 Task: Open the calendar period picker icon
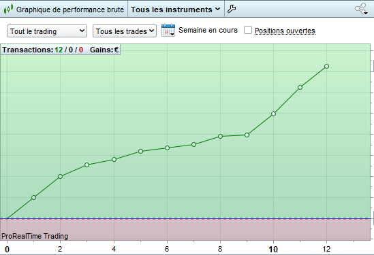[168, 30]
